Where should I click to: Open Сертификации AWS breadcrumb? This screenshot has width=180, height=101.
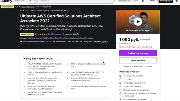tap(59, 10)
